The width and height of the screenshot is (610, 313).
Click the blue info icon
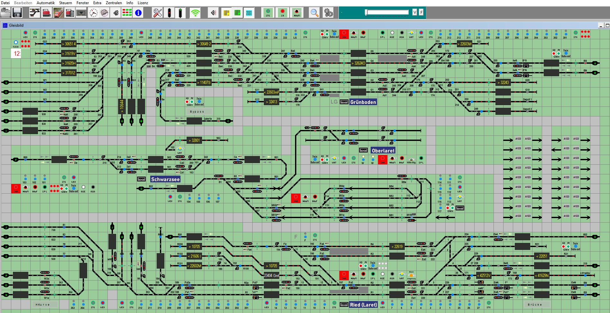click(x=138, y=13)
